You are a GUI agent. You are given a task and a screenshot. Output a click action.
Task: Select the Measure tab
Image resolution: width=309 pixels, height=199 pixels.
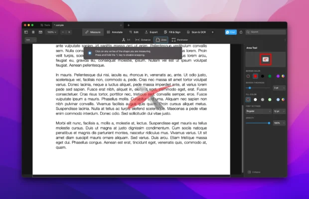click(x=93, y=32)
